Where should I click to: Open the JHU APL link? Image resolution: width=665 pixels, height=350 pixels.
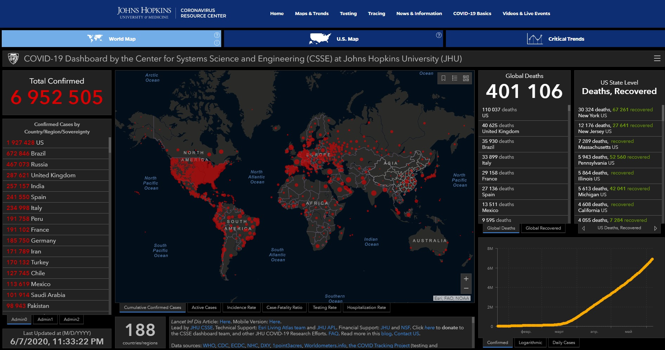tap(326, 328)
